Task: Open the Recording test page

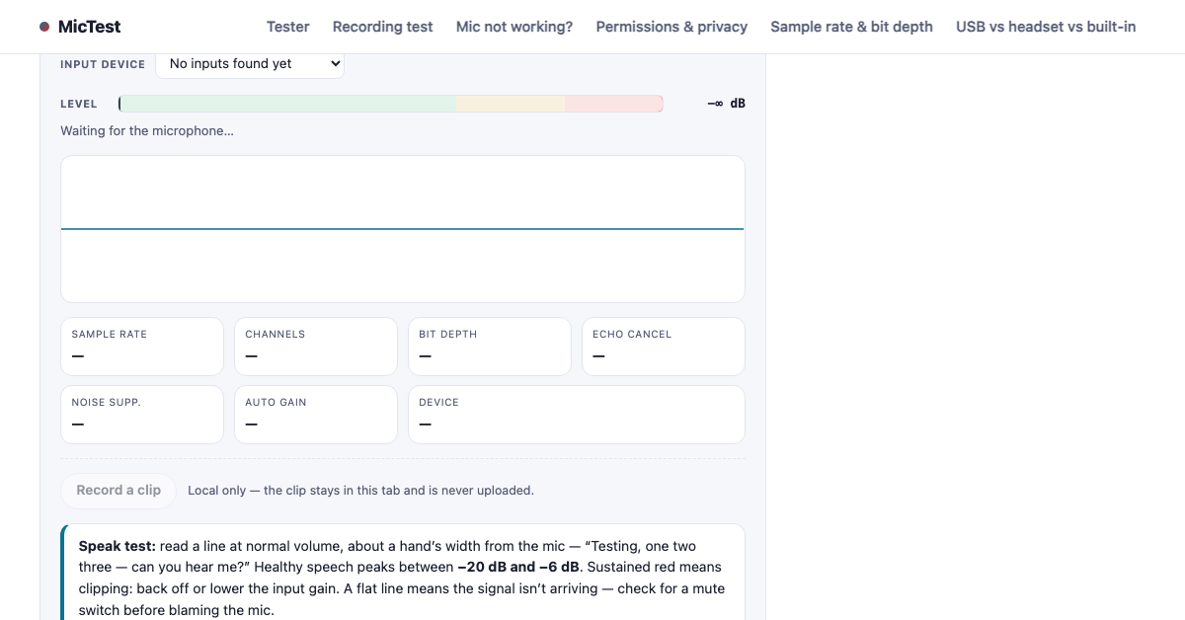Action: [x=383, y=27]
